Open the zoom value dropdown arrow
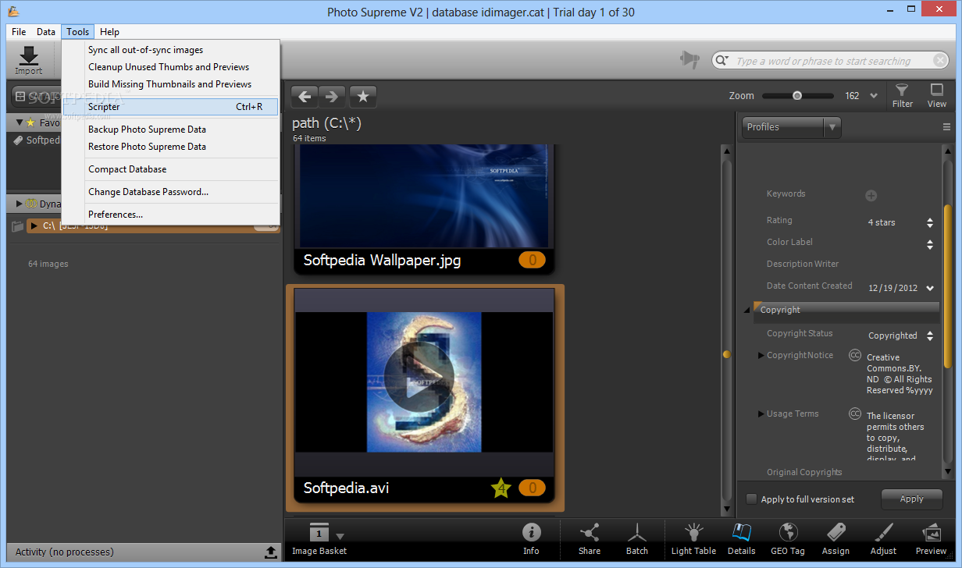Screen dimensions: 962x568 click(874, 96)
